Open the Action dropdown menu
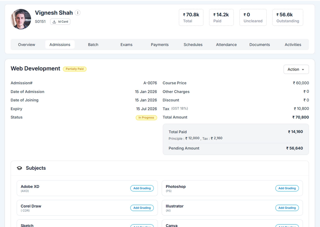Image resolution: width=320 pixels, height=227 pixels. click(296, 69)
